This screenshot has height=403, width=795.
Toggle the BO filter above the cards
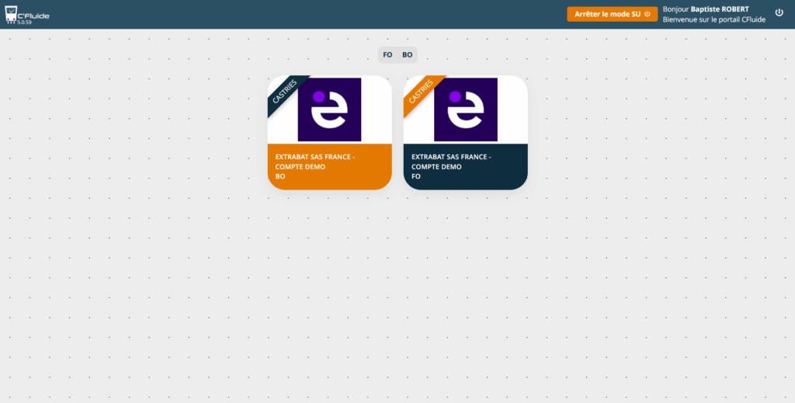[x=407, y=55]
